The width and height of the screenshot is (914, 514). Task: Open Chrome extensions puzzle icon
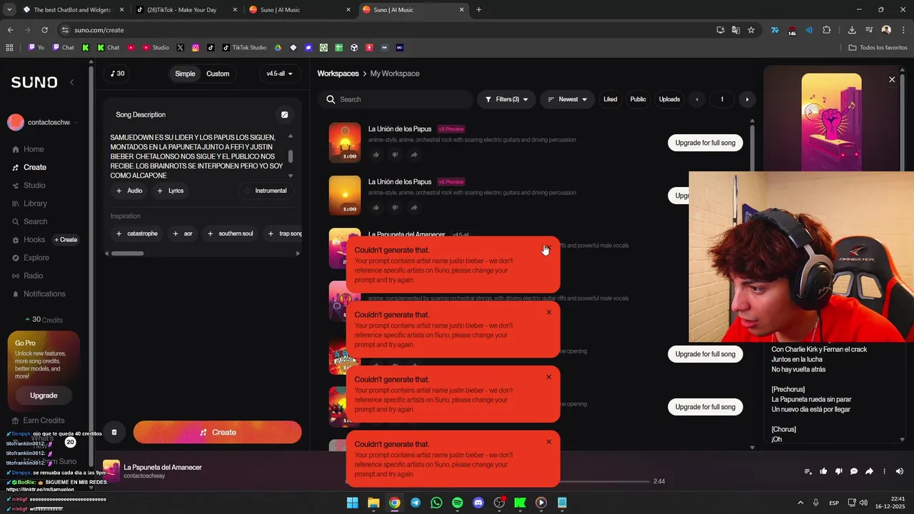827,30
